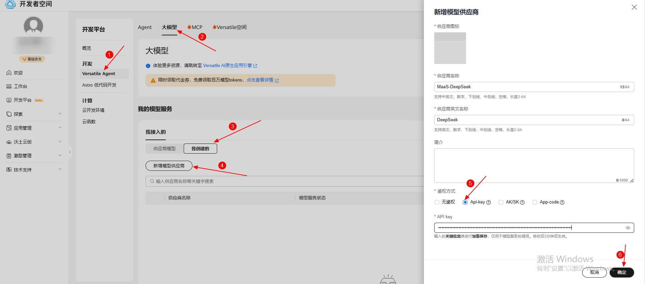Open 云函数 entry
Image resolution: width=645 pixels, height=284 pixels.
[89, 122]
